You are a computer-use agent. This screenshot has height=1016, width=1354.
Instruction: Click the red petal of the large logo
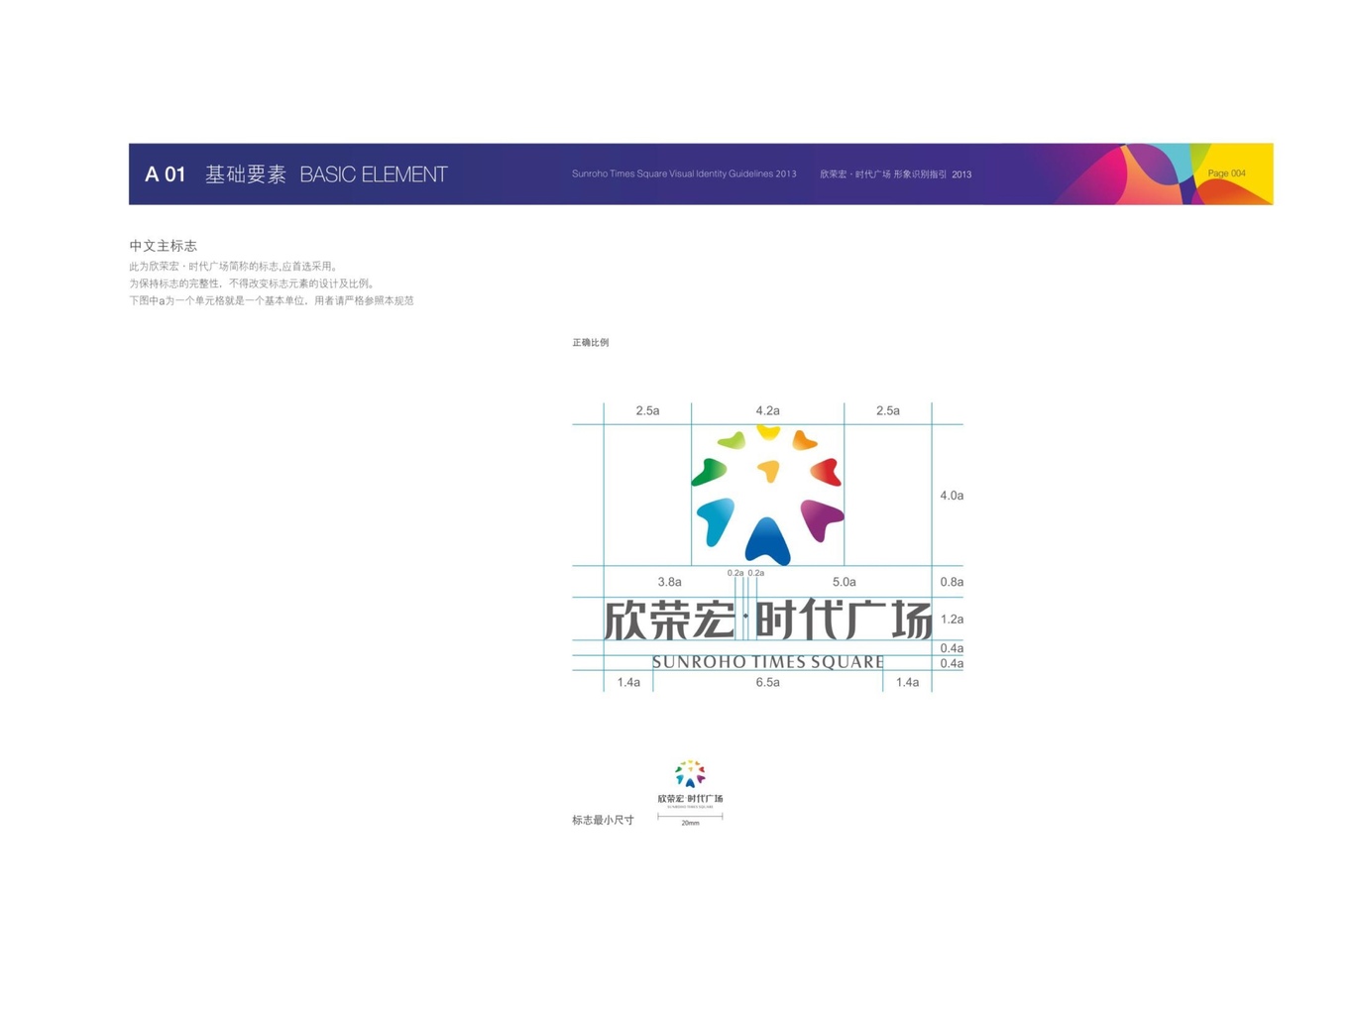(x=826, y=471)
